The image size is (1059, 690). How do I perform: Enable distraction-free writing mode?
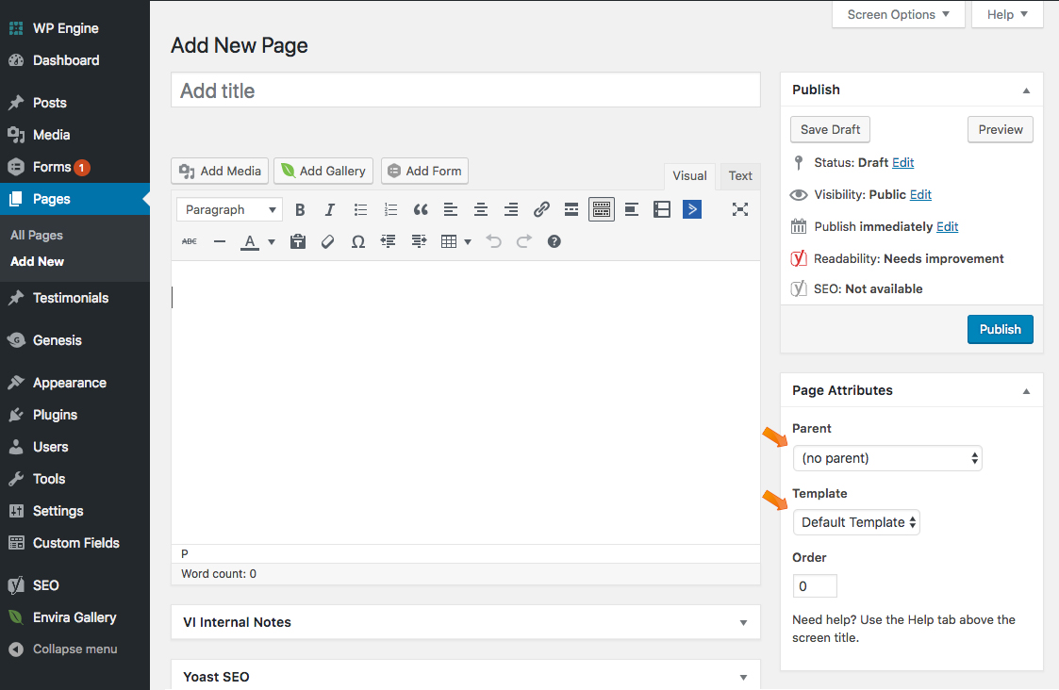(x=740, y=210)
